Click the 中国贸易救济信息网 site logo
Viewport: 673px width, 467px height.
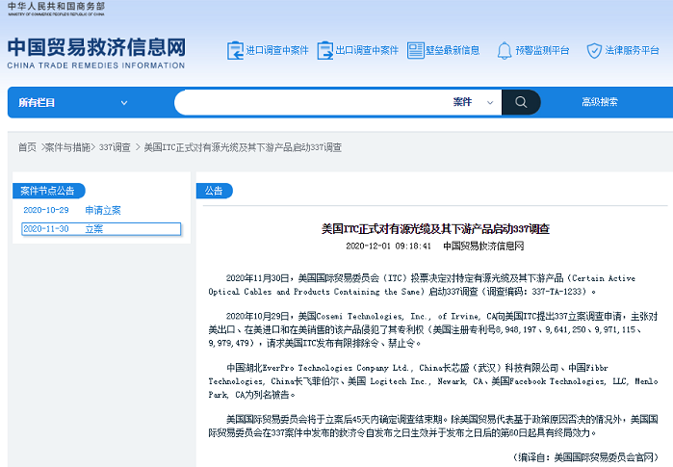point(96,47)
